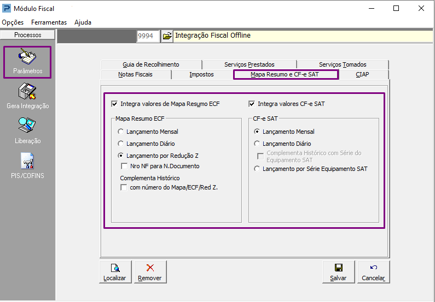Select Lançamento por Série Equipamento SAT
This screenshot has height=302, width=435.
click(257, 169)
